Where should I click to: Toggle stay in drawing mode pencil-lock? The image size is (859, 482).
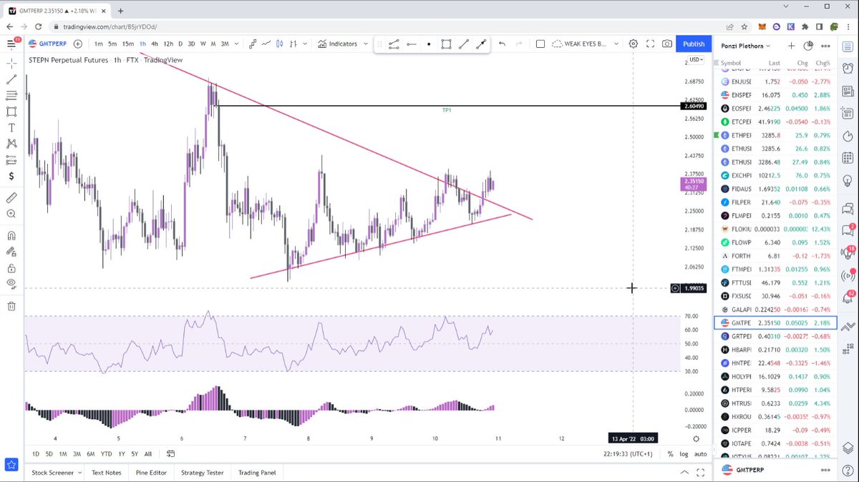11,252
